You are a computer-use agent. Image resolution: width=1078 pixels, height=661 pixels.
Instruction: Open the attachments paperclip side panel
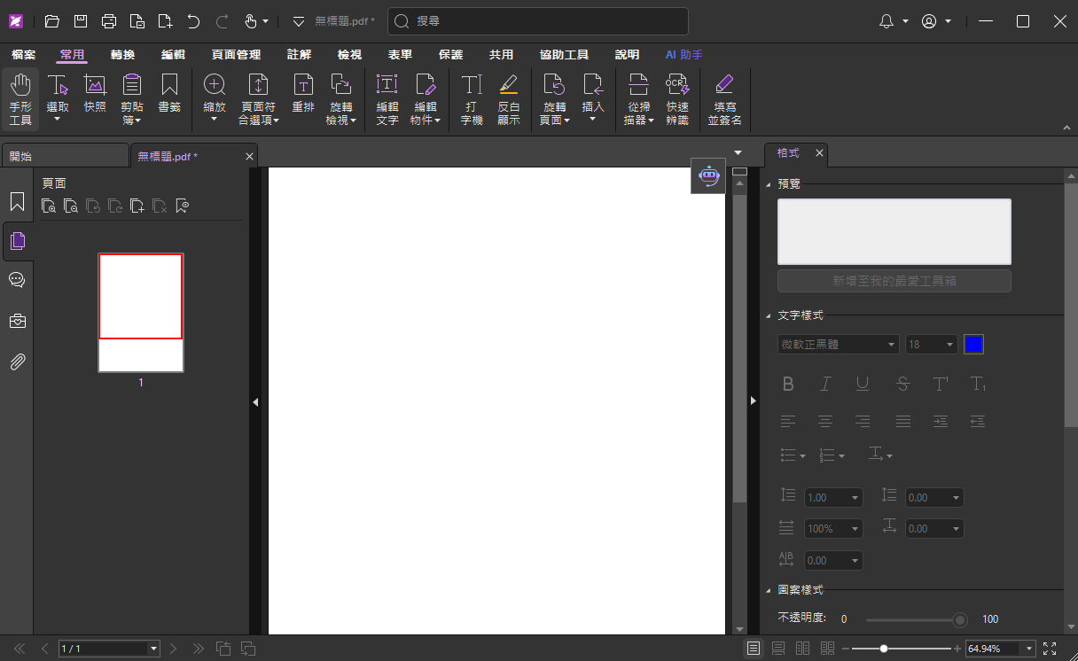coord(17,362)
